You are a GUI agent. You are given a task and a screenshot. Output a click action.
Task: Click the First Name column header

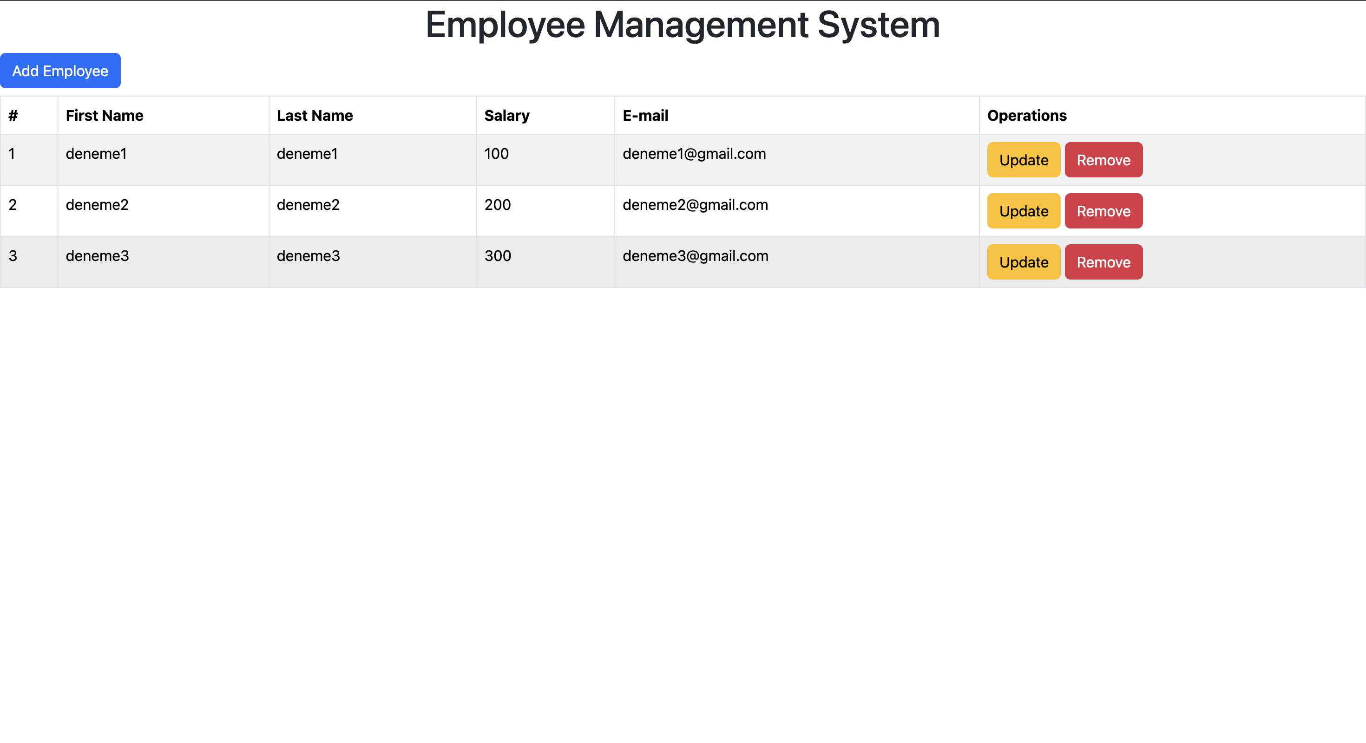click(x=105, y=116)
